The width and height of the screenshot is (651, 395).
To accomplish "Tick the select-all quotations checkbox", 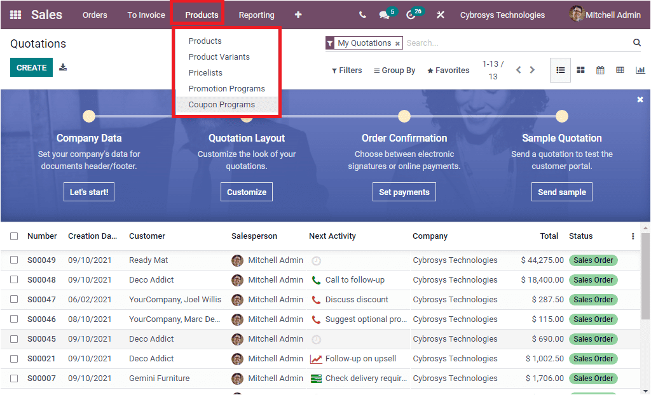I will pos(14,236).
